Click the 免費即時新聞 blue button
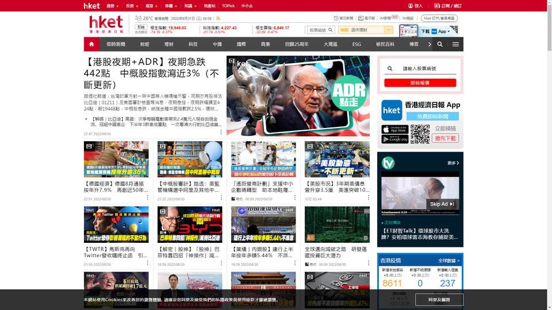 click(432, 117)
